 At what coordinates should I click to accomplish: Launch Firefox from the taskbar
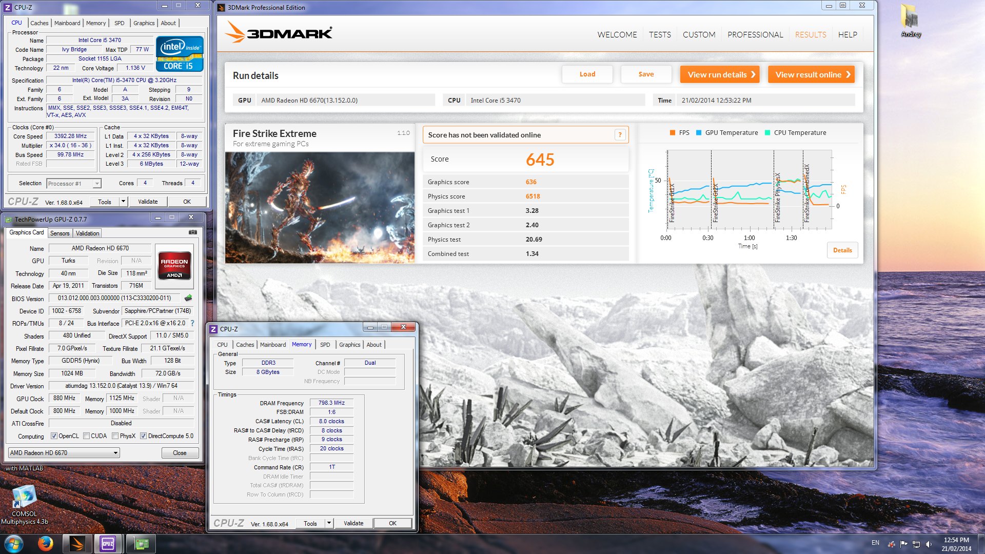tap(46, 544)
